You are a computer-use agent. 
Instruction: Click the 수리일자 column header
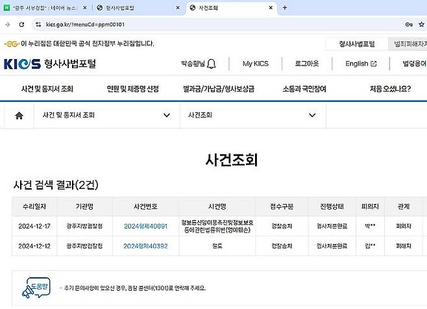pyautogui.click(x=34, y=206)
